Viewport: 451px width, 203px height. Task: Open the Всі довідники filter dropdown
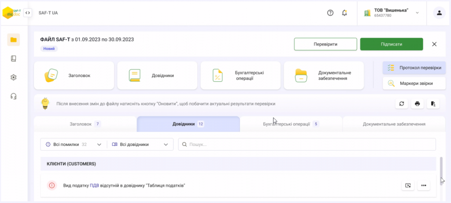point(140,145)
